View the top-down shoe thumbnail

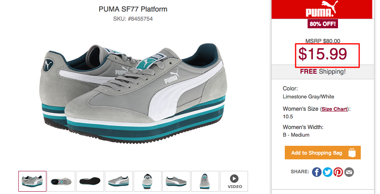coord(61,181)
